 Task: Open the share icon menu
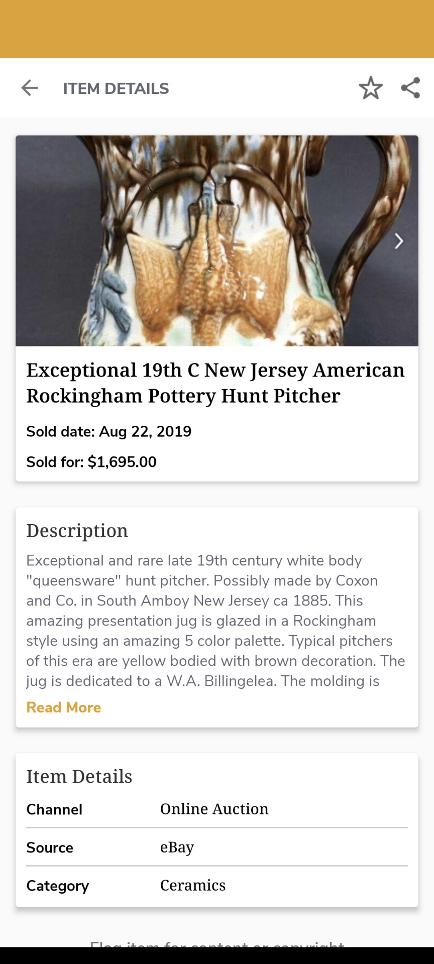tap(410, 88)
